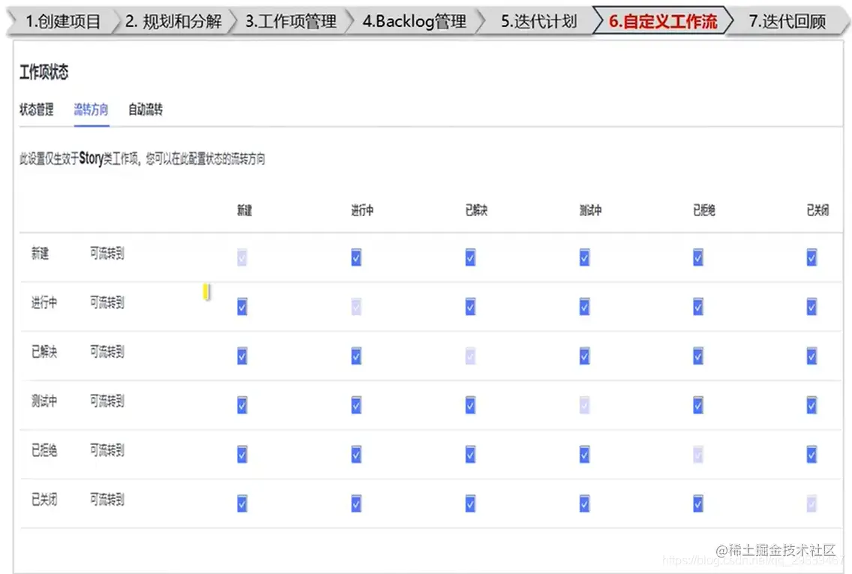Viewport: 852px width, 574px height.
Task: Switch to the 状态管理 tab
Action: [x=37, y=110]
